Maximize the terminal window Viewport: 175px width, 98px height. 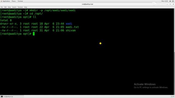170,4
